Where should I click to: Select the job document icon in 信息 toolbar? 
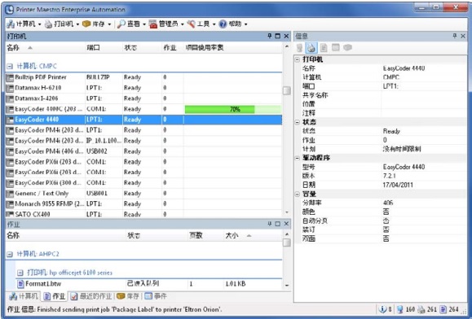[x=324, y=47]
